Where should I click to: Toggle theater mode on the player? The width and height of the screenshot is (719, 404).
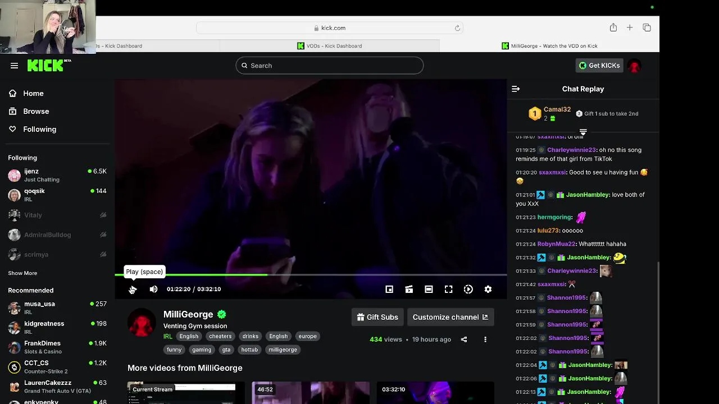(x=429, y=289)
